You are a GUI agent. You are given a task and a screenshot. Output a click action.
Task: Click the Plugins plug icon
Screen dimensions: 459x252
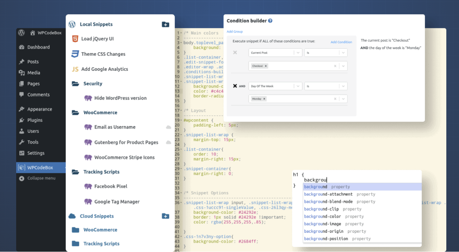click(22, 120)
